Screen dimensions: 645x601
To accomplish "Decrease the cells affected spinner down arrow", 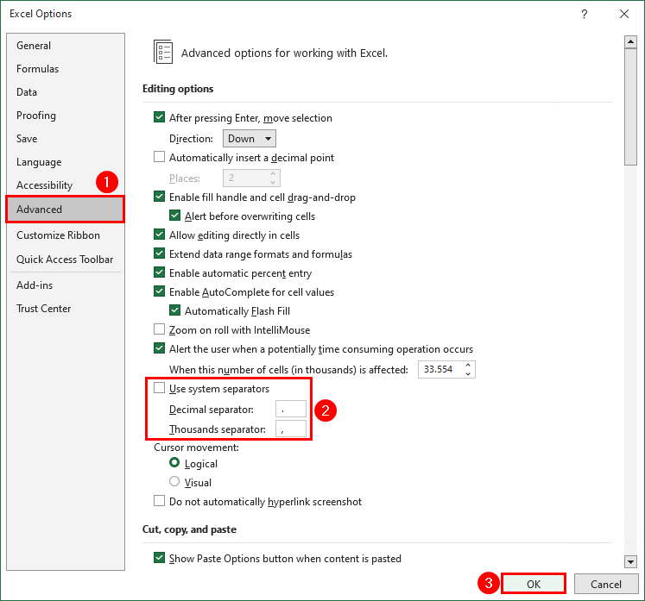I will (468, 373).
